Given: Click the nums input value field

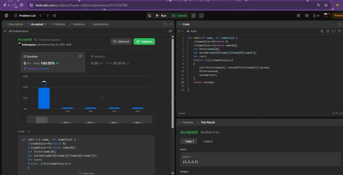Looking at the screenshot, I should [x=261, y=160].
